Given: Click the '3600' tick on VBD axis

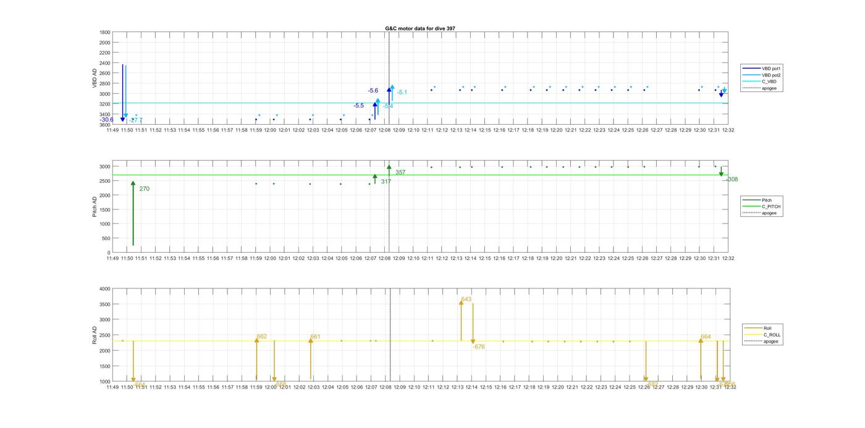Looking at the screenshot, I should pos(105,125).
